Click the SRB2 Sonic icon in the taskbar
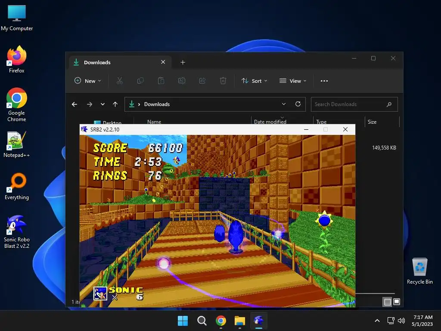This screenshot has height=331, width=441. click(x=258, y=321)
